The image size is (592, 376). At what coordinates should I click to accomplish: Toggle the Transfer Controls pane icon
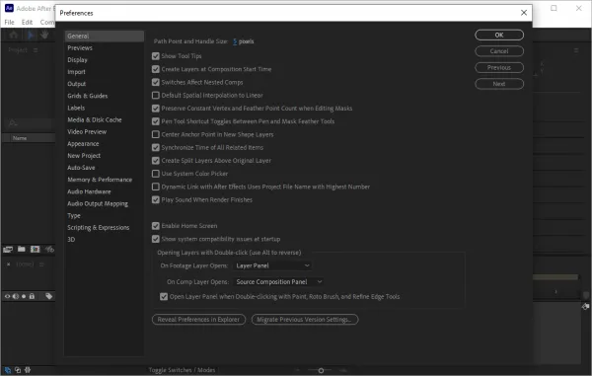pyautogui.click(x=18, y=370)
